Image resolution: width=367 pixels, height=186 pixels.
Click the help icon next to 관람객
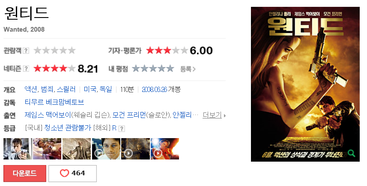pyautogui.click(x=26, y=50)
